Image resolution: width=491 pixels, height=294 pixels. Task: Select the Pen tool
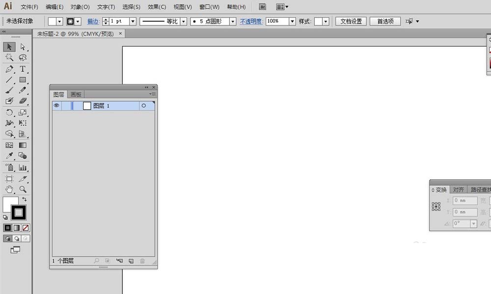[9, 69]
